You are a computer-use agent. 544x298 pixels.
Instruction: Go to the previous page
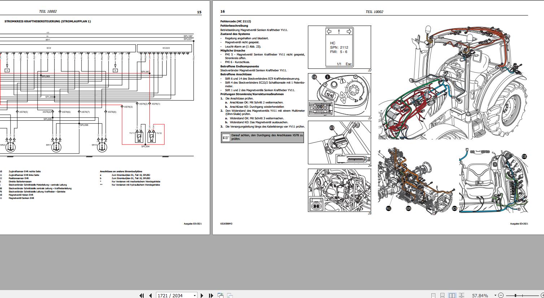pyautogui.click(x=151, y=295)
